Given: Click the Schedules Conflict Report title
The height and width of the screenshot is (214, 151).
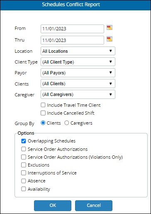Looking at the screenshot, I should click(71, 5).
